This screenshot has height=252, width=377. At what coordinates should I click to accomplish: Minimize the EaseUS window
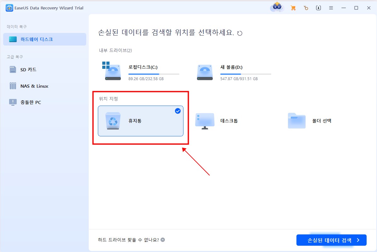coord(344,8)
